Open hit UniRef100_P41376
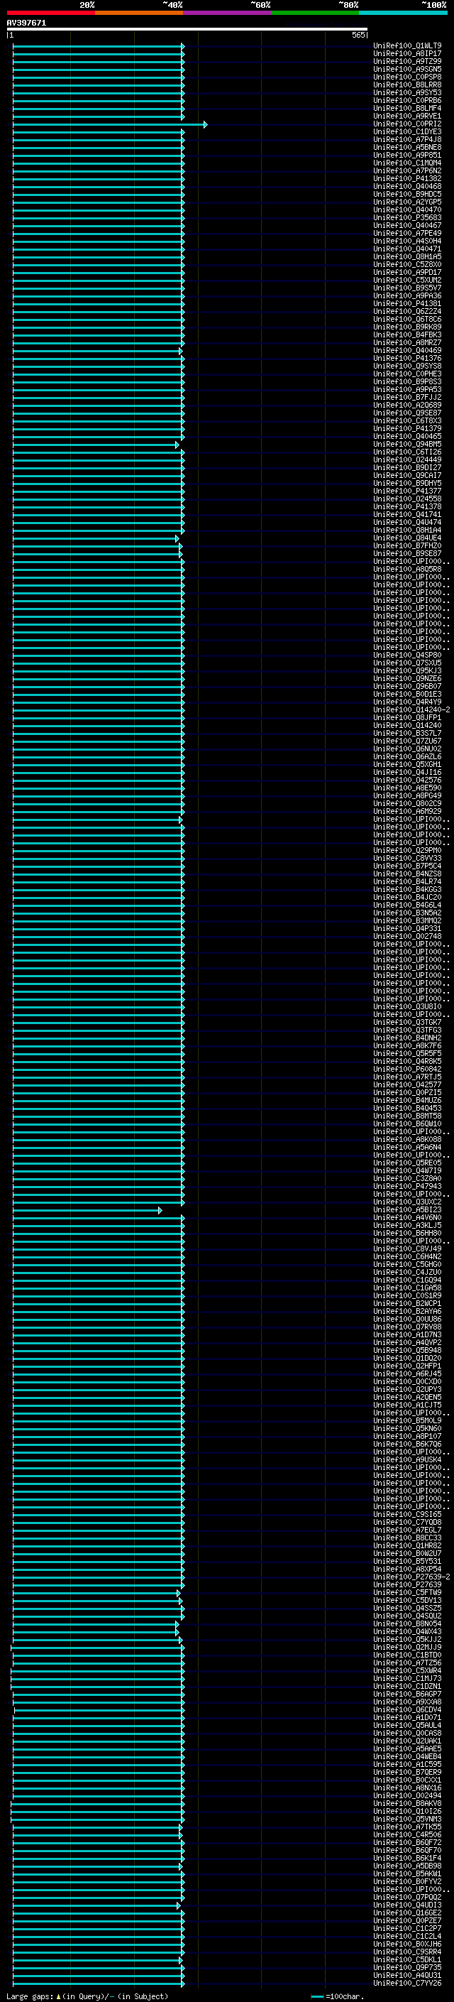This screenshot has height=2002, width=454. point(407,358)
